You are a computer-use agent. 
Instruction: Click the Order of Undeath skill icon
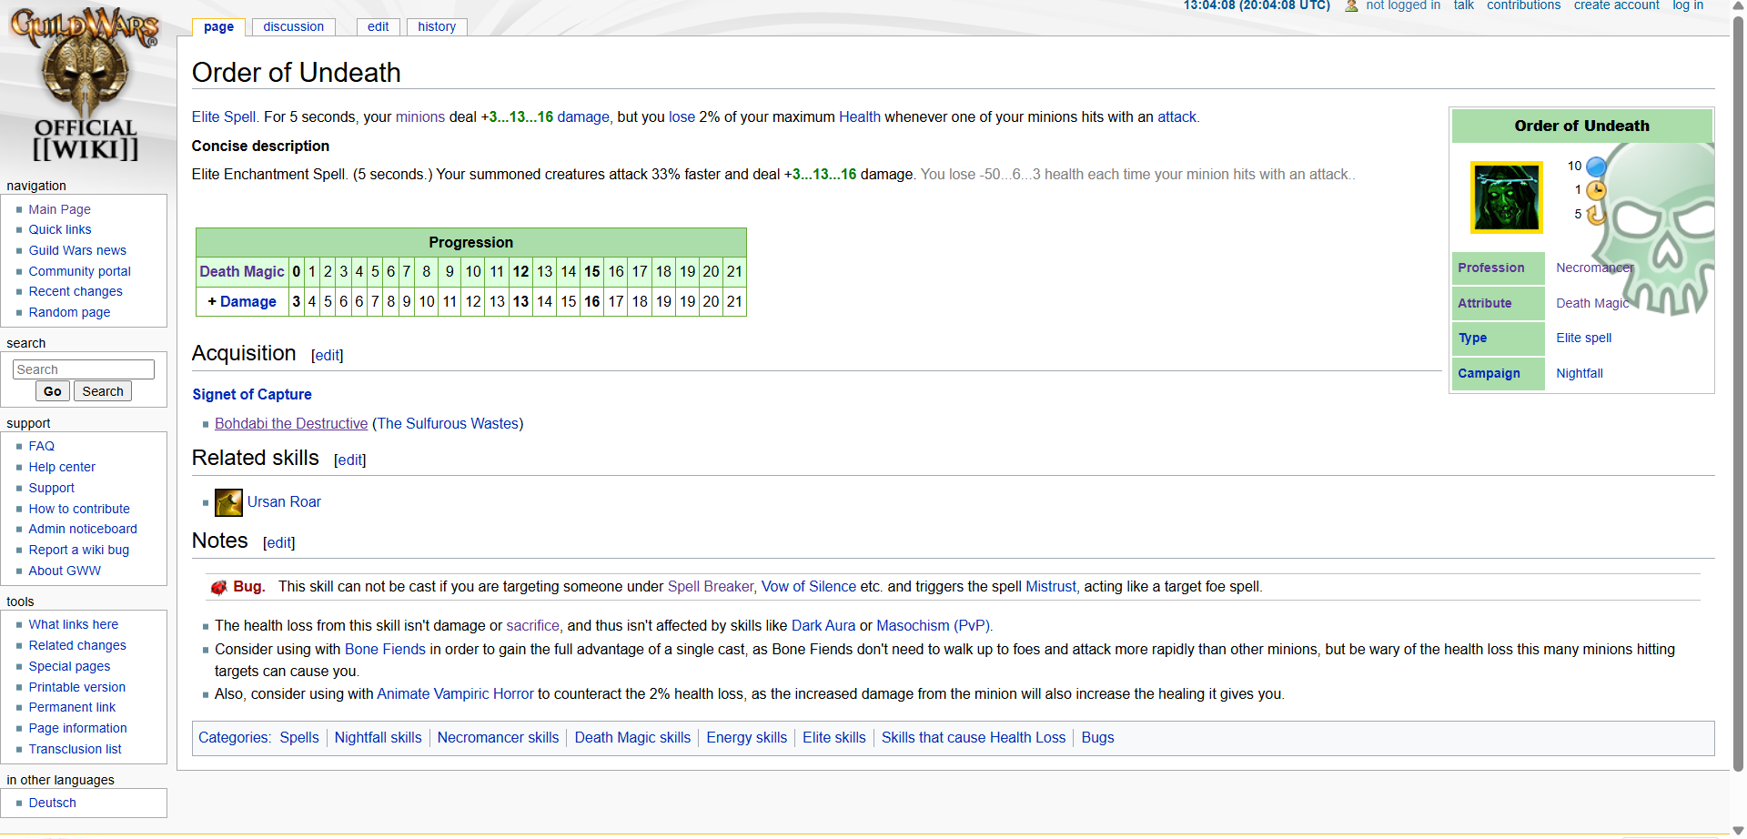click(1507, 197)
